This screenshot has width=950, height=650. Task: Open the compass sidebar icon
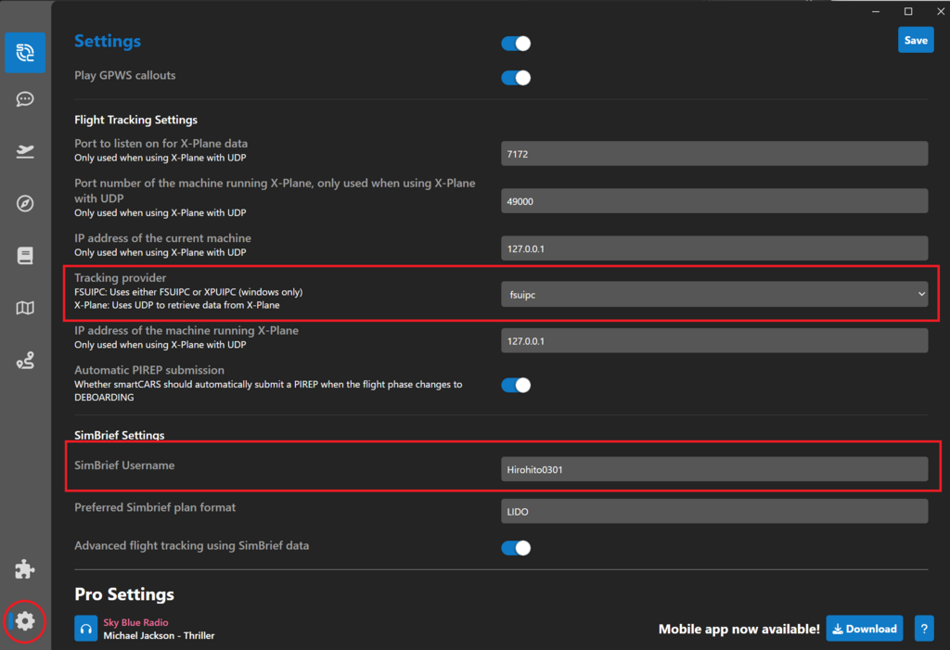point(25,204)
